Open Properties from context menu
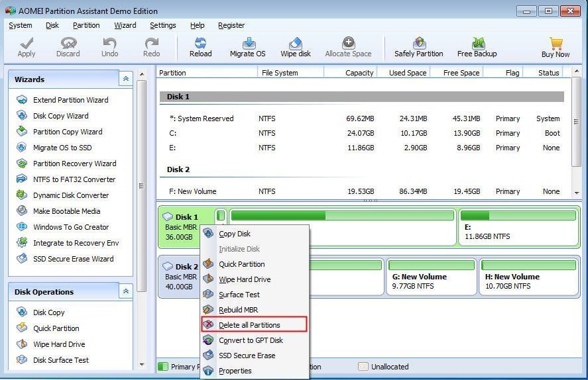 [255, 371]
